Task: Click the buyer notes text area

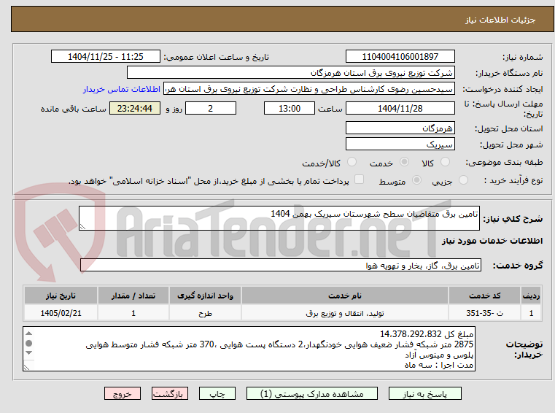Action: (249, 349)
